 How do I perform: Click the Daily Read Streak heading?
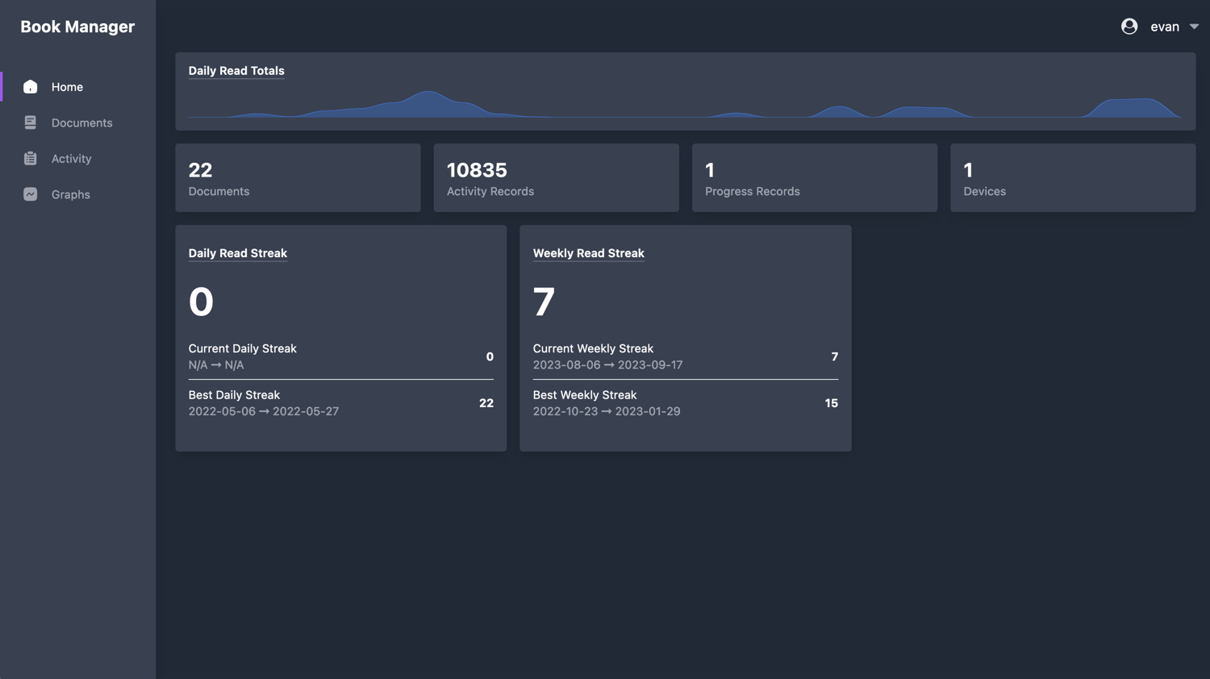(x=237, y=253)
